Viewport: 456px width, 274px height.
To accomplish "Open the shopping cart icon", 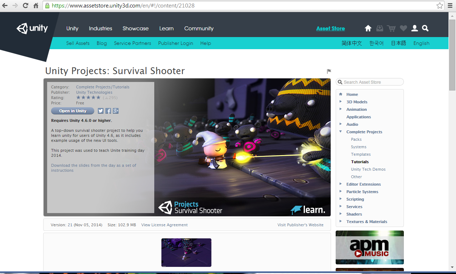I will (x=391, y=28).
